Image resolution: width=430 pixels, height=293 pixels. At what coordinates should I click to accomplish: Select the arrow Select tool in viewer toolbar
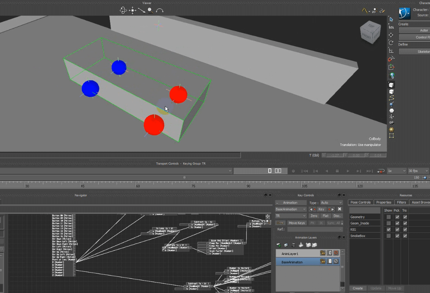391,19
